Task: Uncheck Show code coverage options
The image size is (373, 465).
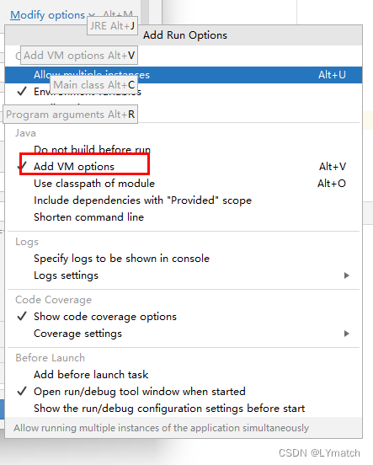Action: [x=184, y=317]
